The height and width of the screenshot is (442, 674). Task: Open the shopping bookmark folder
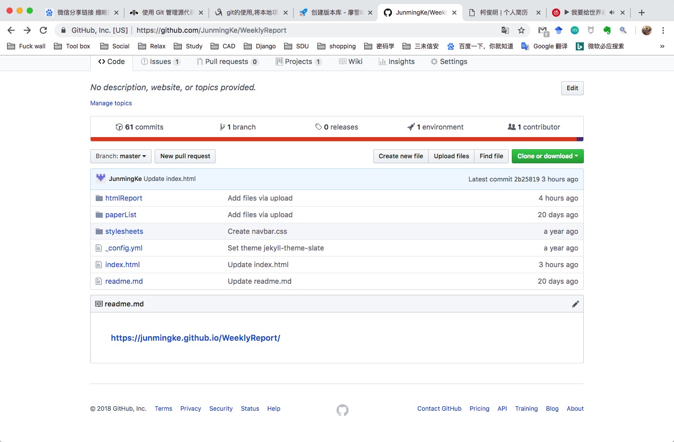336,46
